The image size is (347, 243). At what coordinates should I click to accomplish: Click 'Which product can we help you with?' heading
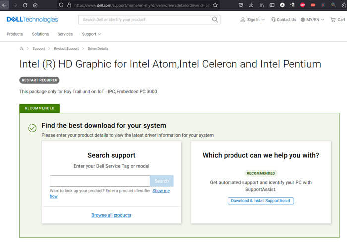pos(261,155)
